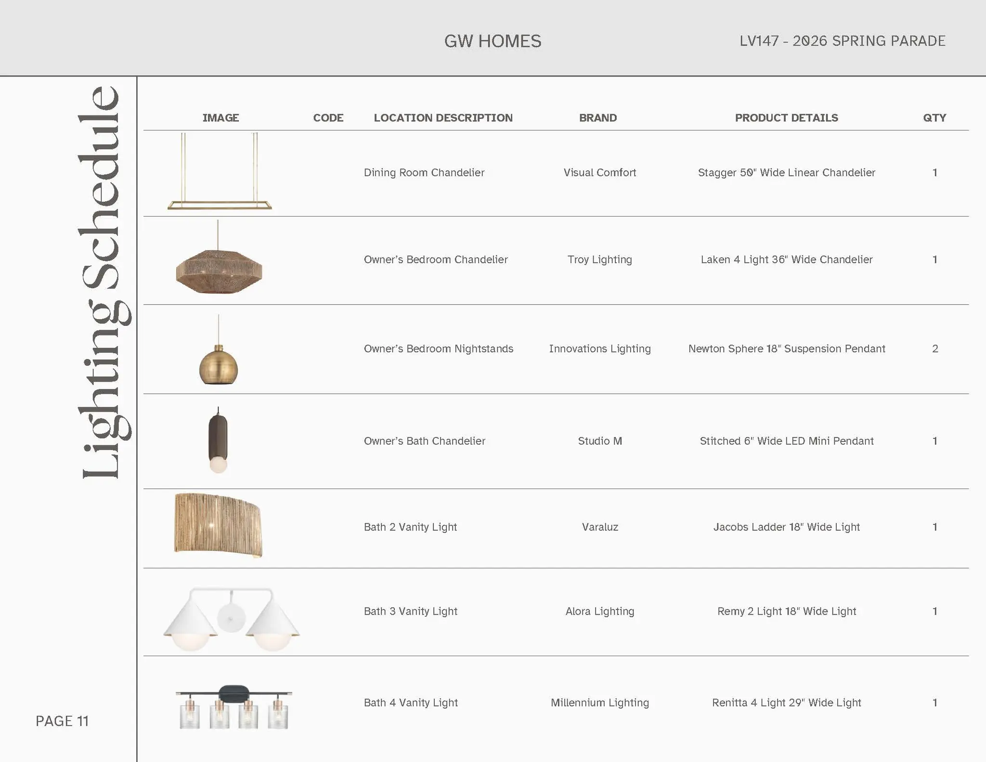
Task: Click the Owner's Bath Chandelier location text
Action: 424,441
